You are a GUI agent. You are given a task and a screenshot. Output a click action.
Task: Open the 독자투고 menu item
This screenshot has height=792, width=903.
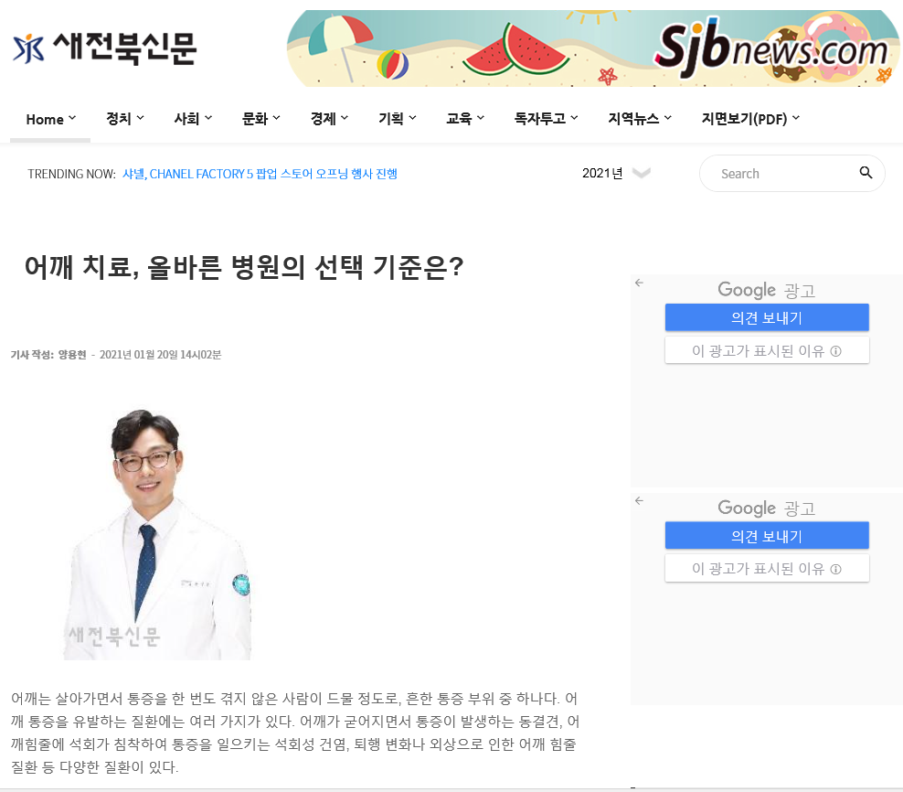pyautogui.click(x=546, y=119)
